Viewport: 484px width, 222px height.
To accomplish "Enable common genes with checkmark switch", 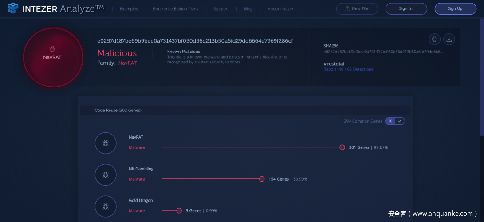I will (400, 121).
